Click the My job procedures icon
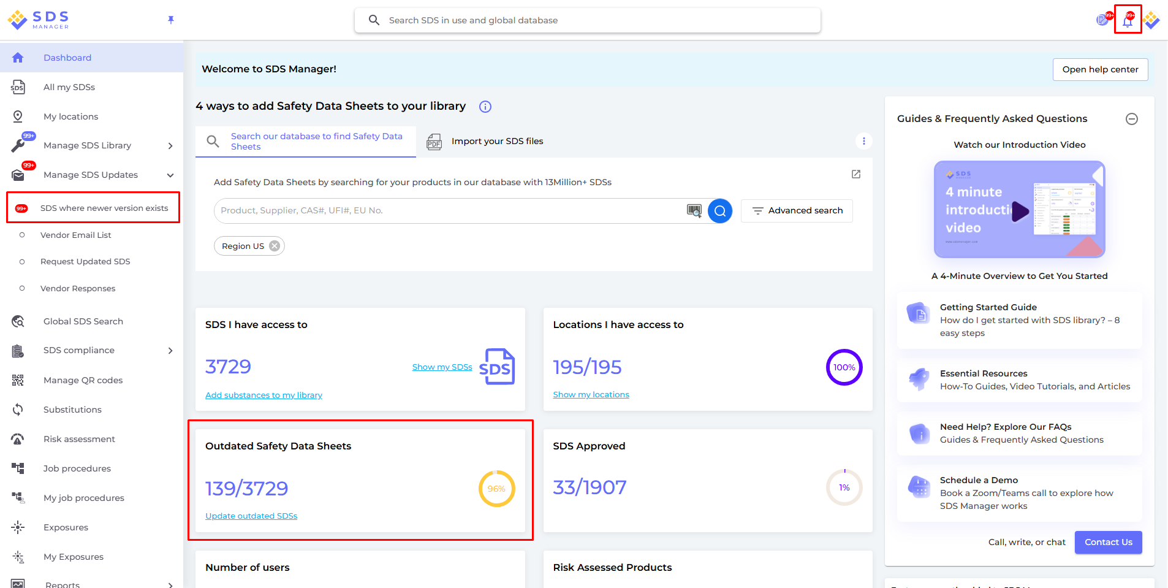 pyautogui.click(x=18, y=498)
